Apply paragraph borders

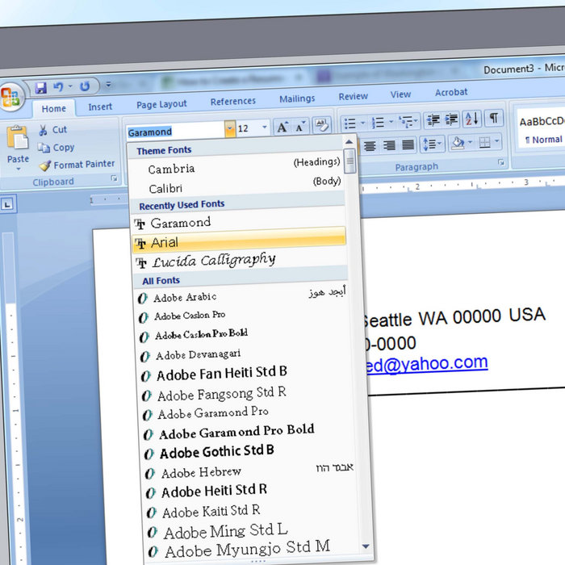click(x=484, y=142)
